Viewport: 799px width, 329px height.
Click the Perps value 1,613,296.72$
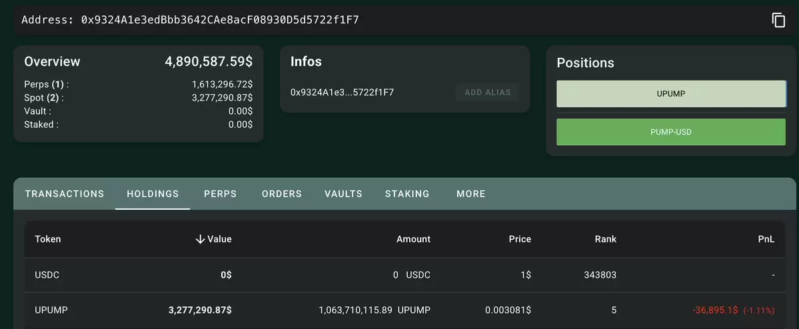(222, 85)
